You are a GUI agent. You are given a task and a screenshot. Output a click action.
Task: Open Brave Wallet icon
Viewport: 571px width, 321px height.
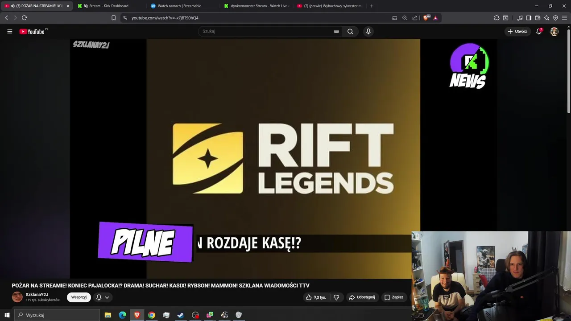[x=538, y=18]
